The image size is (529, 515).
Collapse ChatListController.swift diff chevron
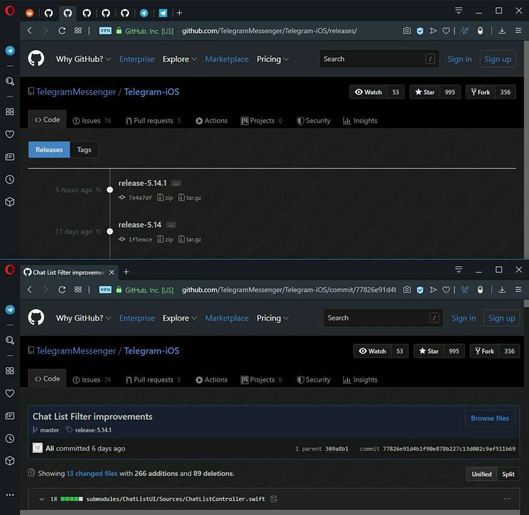coord(41,499)
